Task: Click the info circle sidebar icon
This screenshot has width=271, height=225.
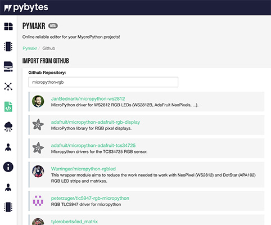Action: pyautogui.click(x=8, y=166)
